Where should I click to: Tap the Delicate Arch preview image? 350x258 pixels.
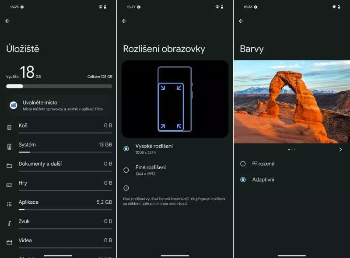click(291, 101)
